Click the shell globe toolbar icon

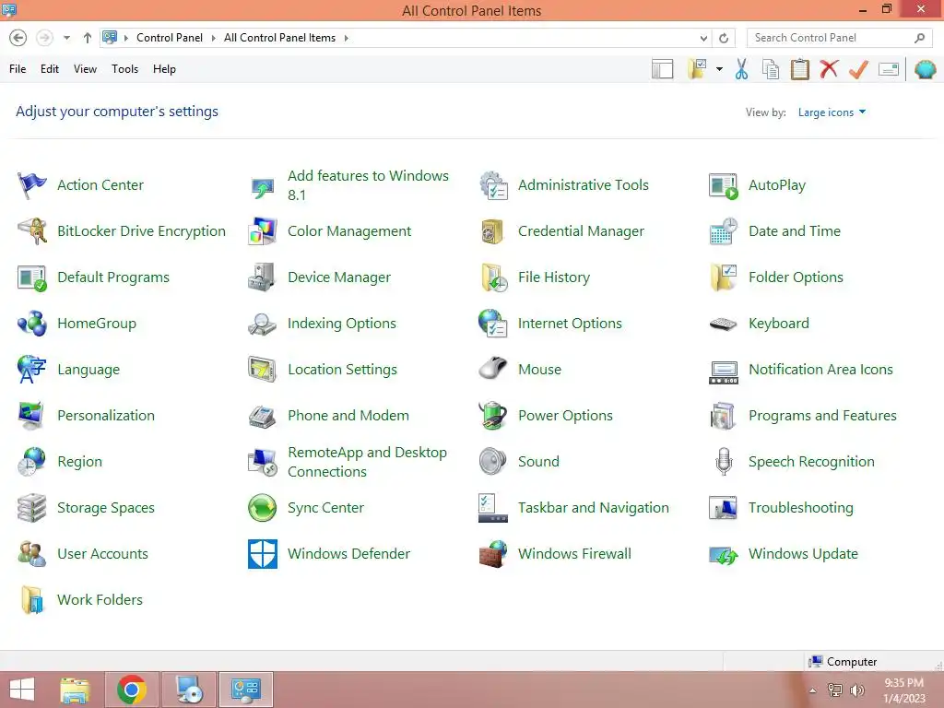[x=926, y=69]
